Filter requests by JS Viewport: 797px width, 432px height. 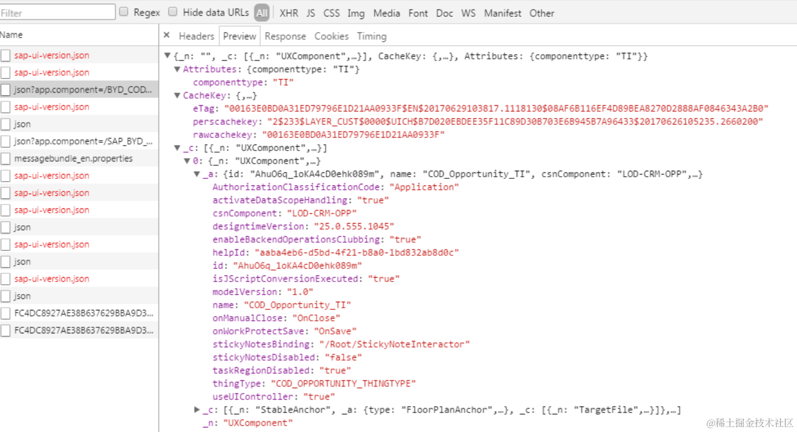coord(311,13)
